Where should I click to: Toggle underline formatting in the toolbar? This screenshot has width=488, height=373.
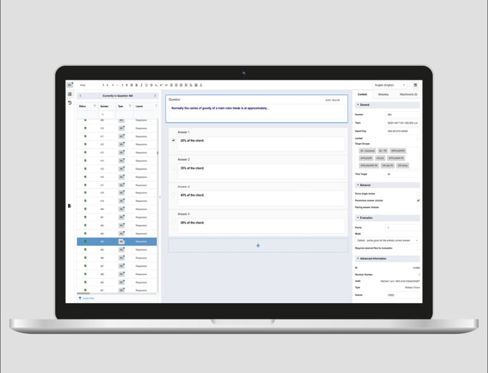click(x=146, y=85)
